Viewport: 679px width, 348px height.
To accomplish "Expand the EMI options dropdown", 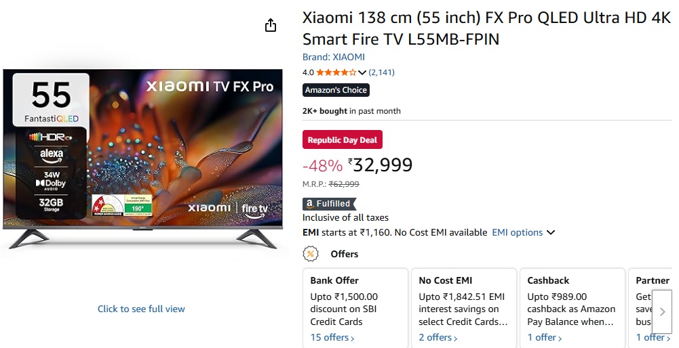I will point(524,232).
